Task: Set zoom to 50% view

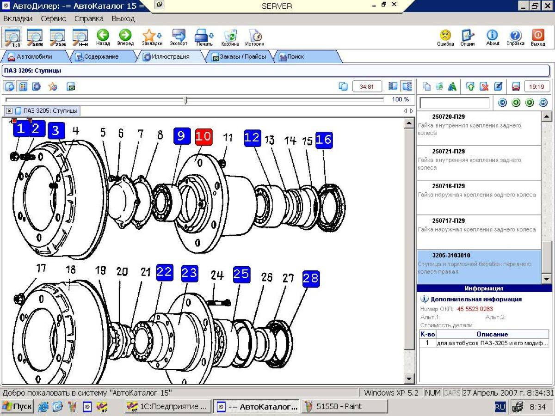Action: pos(35,37)
